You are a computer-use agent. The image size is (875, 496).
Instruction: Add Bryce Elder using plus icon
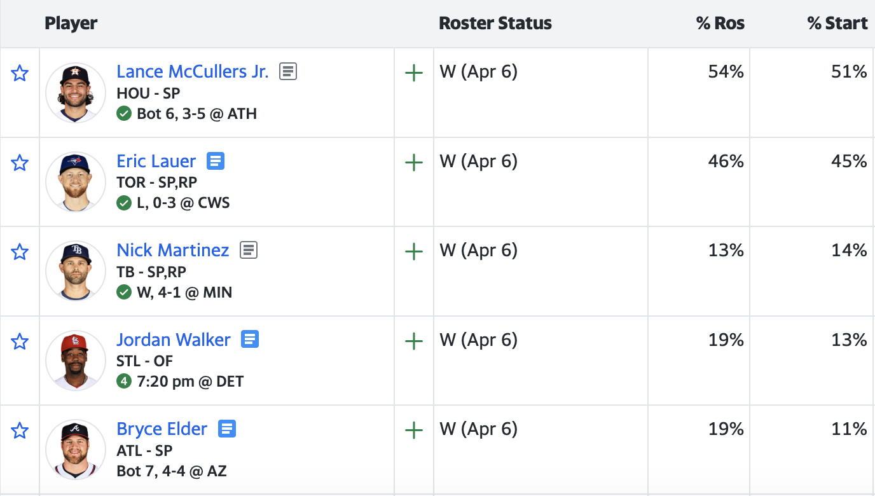pyautogui.click(x=414, y=431)
